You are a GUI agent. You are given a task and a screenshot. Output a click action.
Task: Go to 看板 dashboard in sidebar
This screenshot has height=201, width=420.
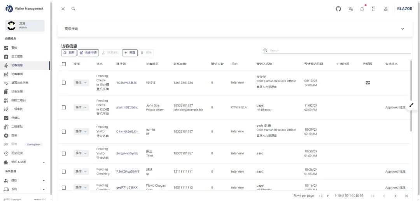tap(25, 48)
